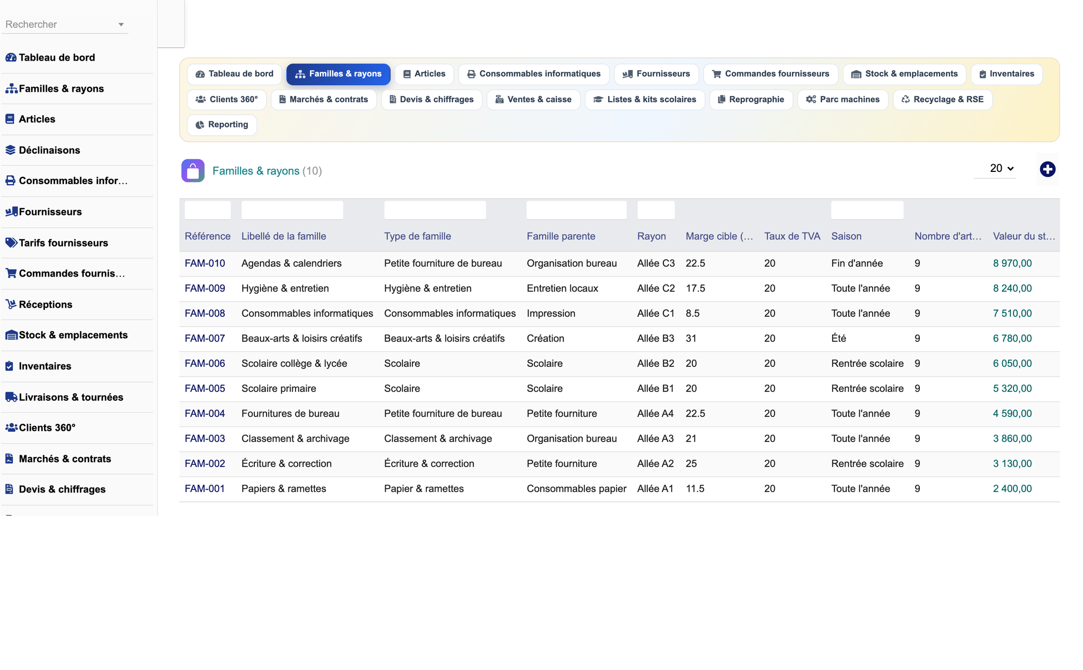Click the Familles & rayons sidebar hierarchy icon
The image size is (1083, 670).
point(11,88)
